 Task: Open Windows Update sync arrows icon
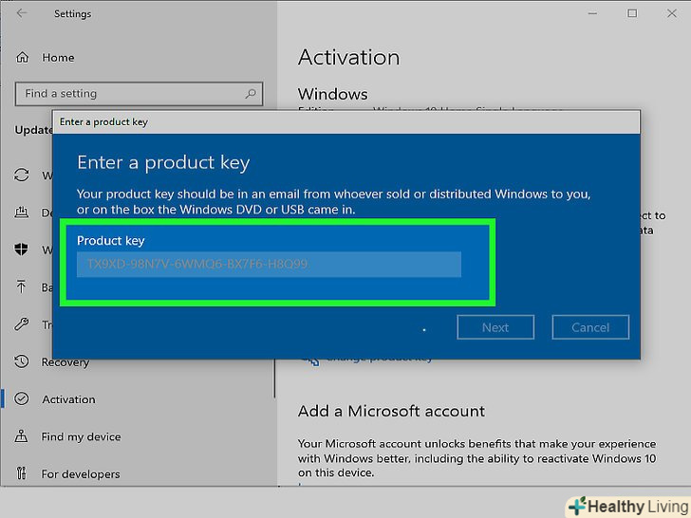pos(21,175)
